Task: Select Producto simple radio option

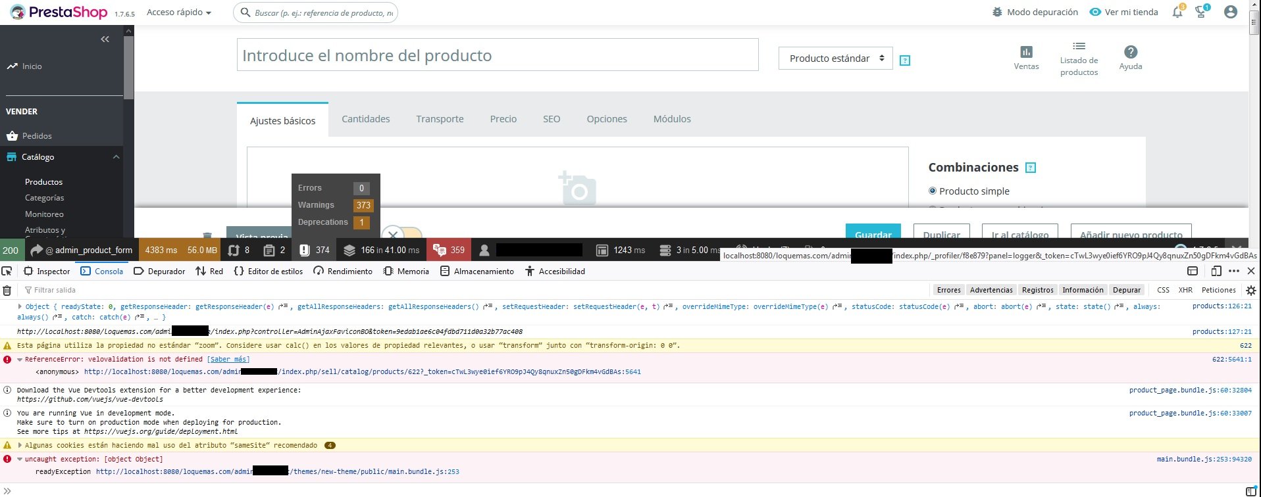Action: [x=932, y=191]
